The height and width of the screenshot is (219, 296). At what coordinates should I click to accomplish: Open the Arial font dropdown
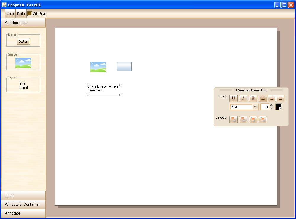(255, 107)
